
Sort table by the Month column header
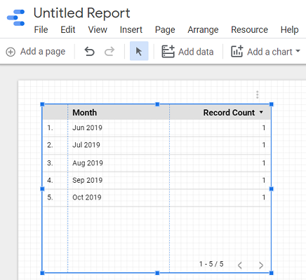pos(84,113)
